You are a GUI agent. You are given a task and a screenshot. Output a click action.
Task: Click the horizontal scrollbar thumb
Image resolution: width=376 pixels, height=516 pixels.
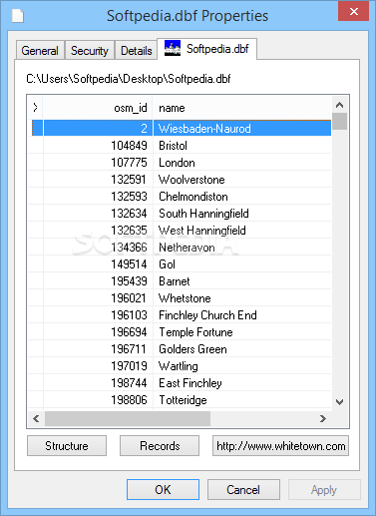(x=128, y=418)
